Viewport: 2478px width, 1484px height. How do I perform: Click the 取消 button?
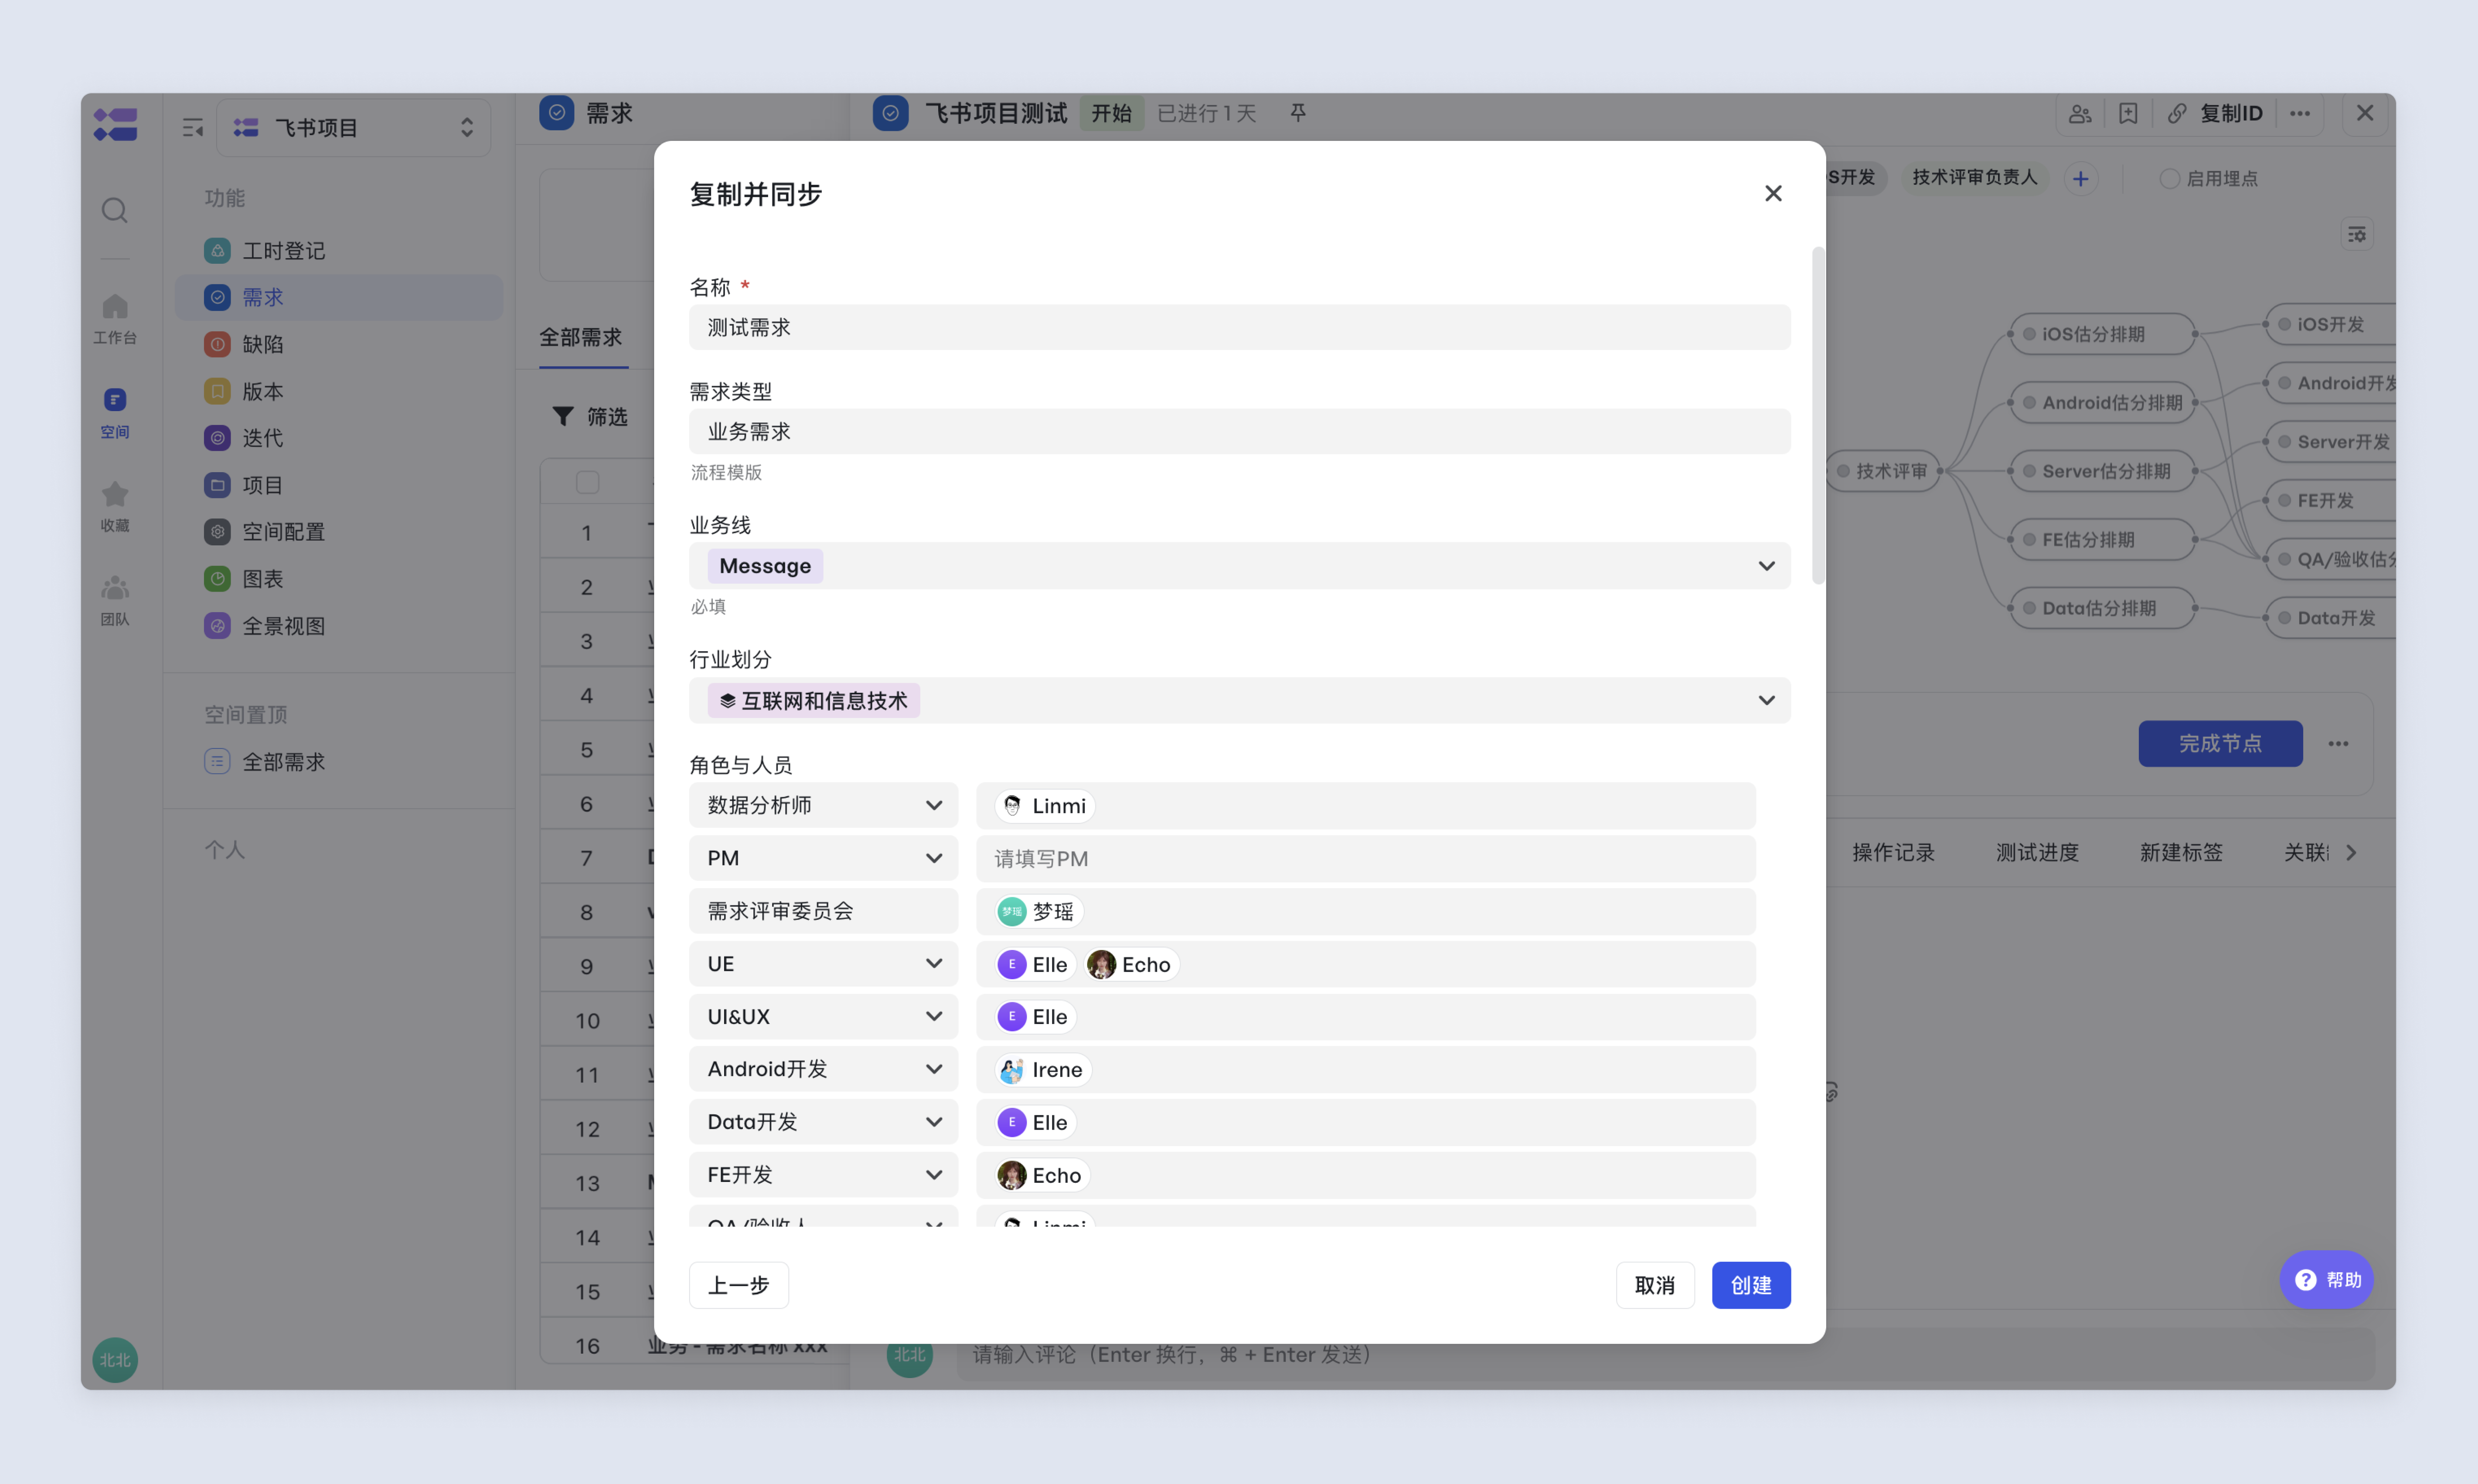click(1655, 1285)
